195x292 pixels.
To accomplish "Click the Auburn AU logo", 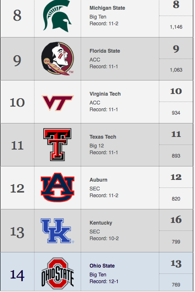I will 58,188.
